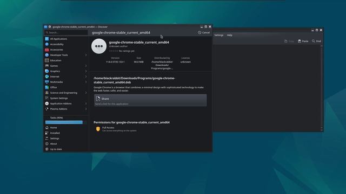Click the version number 114.0.5735.133-1
Viewport: 346px width, 194px height.
[x=115, y=62]
